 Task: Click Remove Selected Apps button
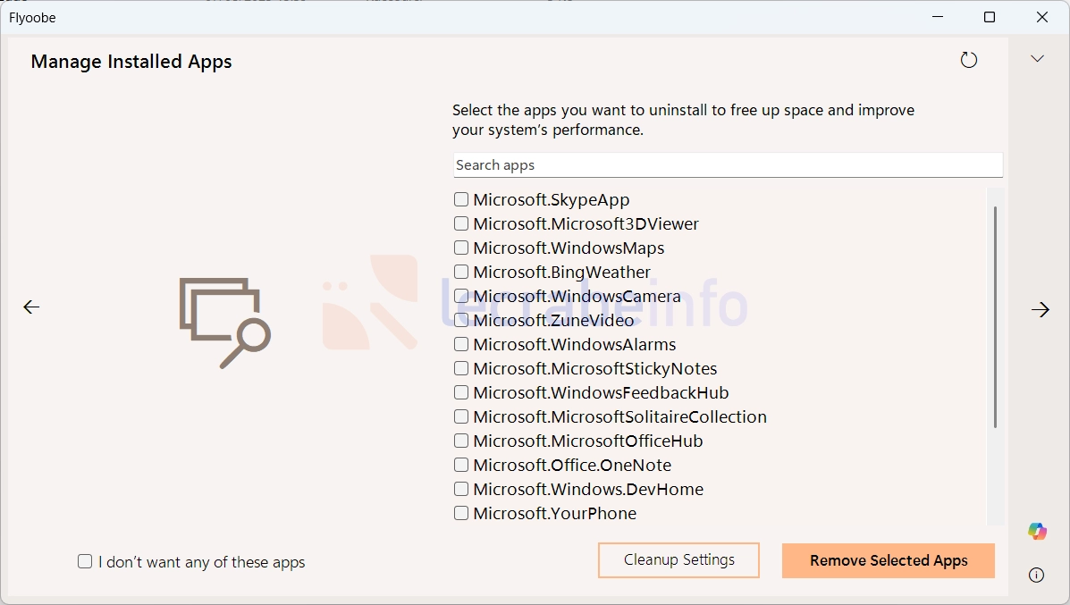889,560
